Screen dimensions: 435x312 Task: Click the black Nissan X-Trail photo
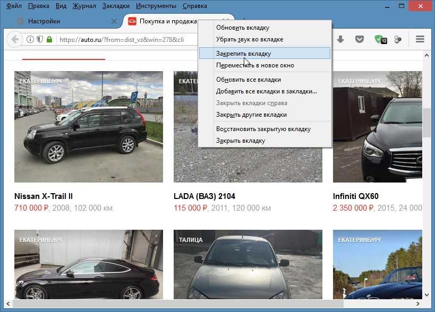(88, 127)
